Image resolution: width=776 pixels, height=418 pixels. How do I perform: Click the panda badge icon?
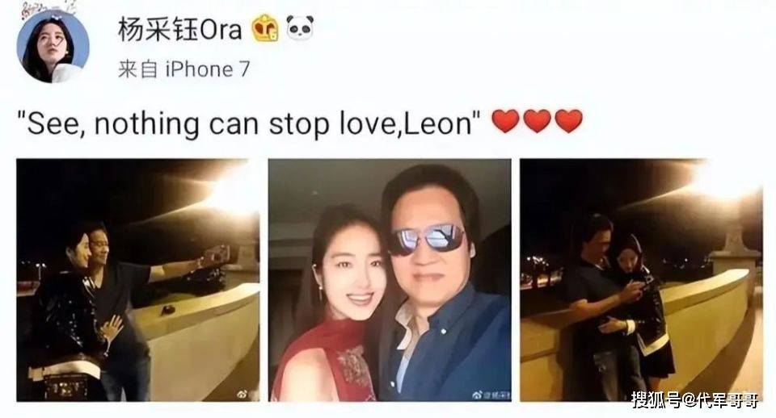301,28
